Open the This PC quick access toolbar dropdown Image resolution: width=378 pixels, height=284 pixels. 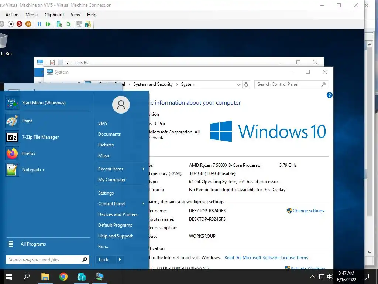(67, 62)
